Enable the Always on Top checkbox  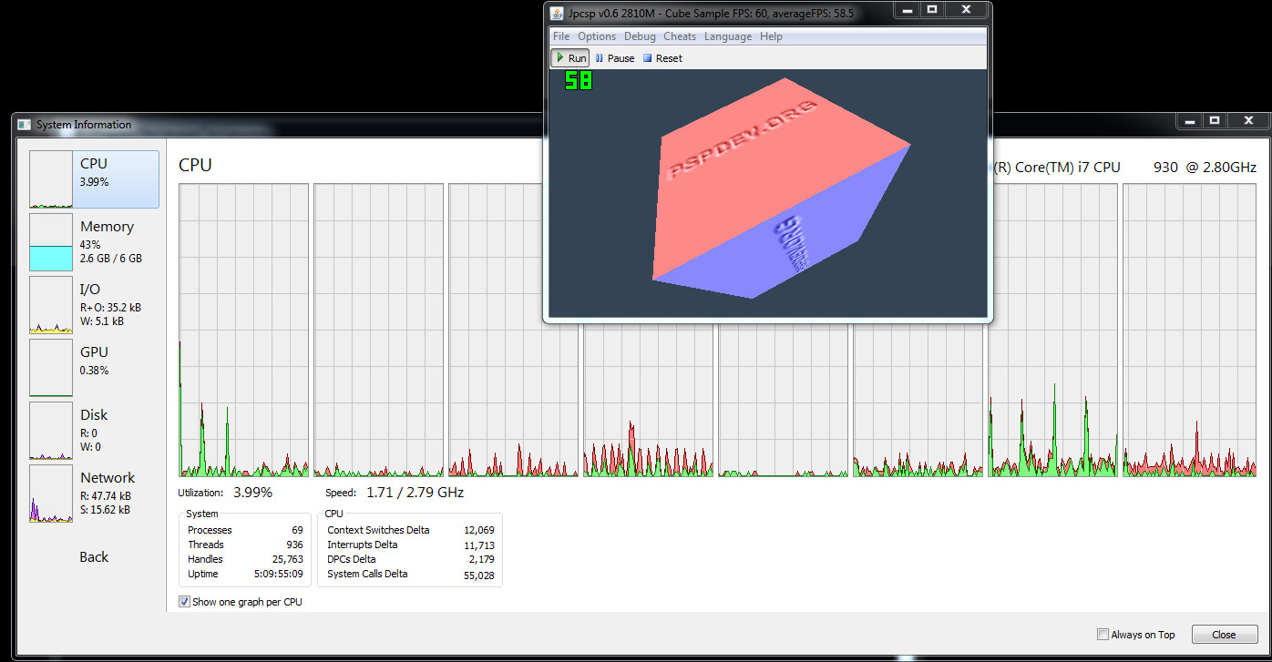pos(1103,635)
